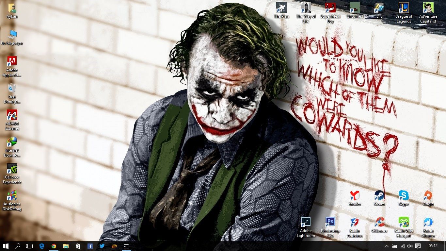Select the LFS game shortcut

coord(379,10)
